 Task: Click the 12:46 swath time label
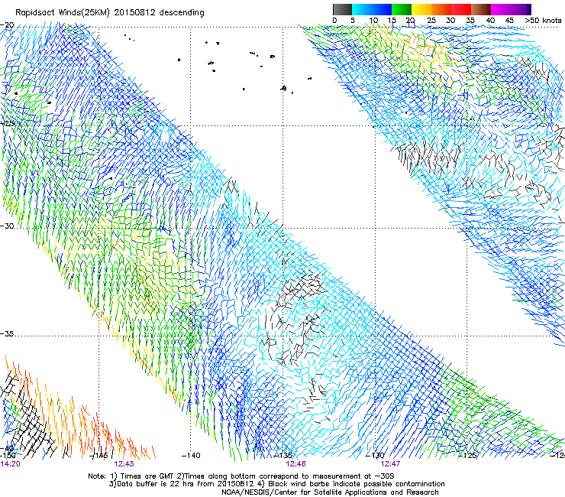295,464
